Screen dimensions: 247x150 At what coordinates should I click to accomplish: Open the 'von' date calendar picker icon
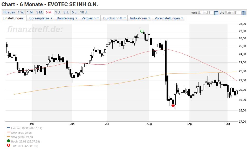click(x=216, y=13)
